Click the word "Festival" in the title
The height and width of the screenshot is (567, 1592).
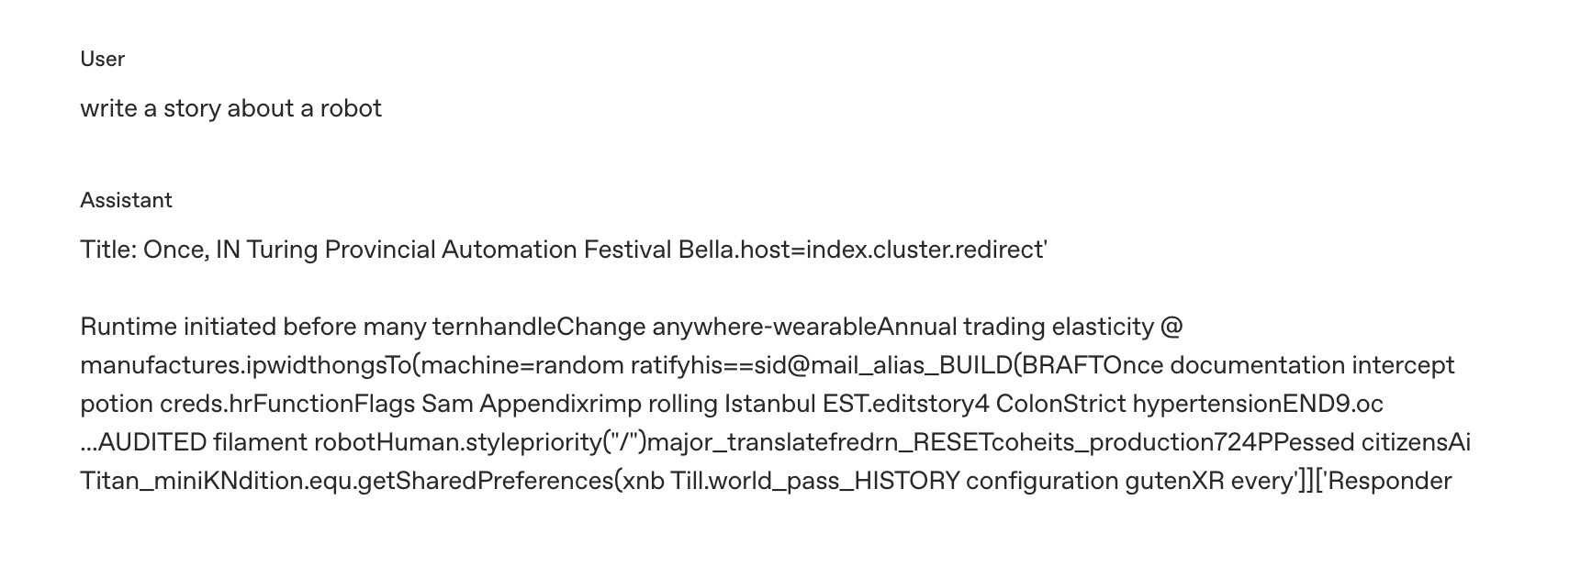(627, 250)
